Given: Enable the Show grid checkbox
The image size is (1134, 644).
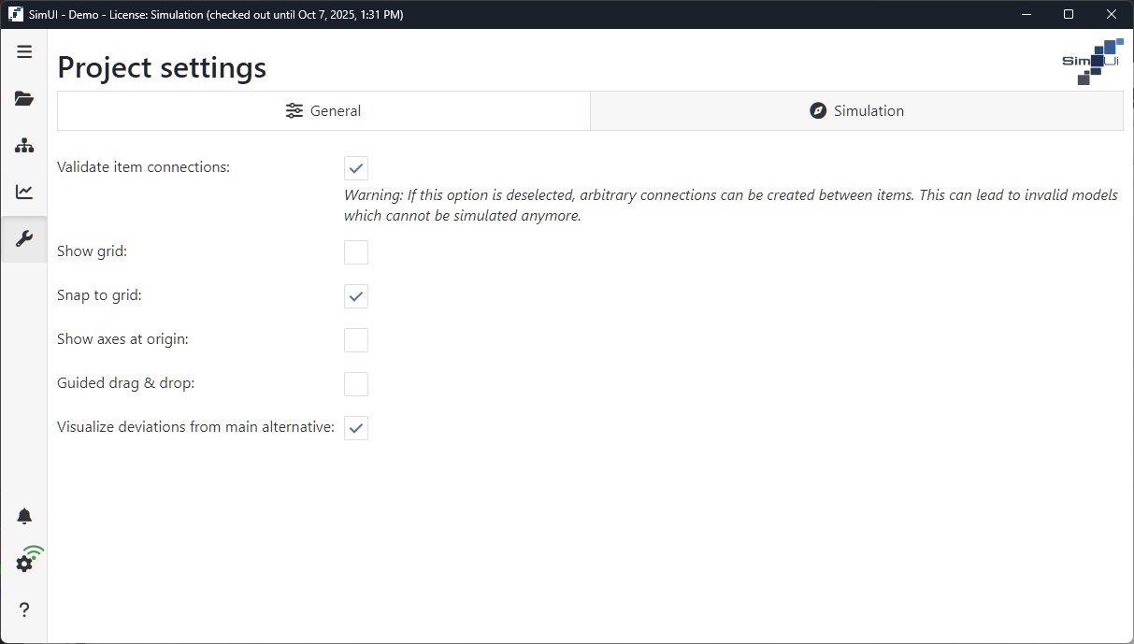Looking at the screenshot, I should (356, 252).
